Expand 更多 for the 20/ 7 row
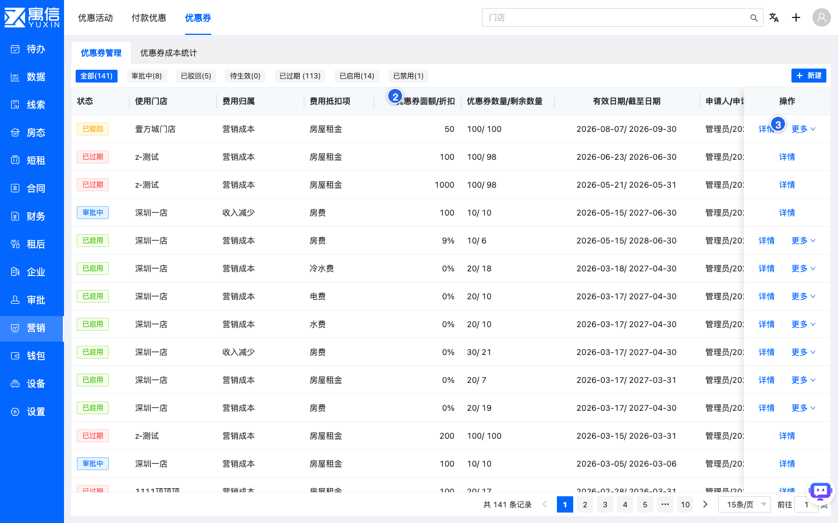838x523 pixels. tap(803, 380)
